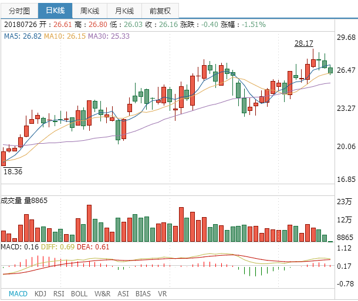Show the 月K线 monthly chart
The width and height of the screenshot is (358, 301).
[x=124, y=11]
